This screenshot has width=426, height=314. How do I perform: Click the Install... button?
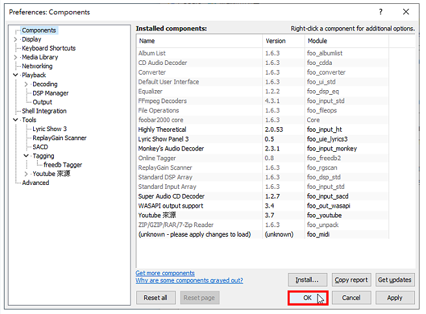tap(308, 280)
